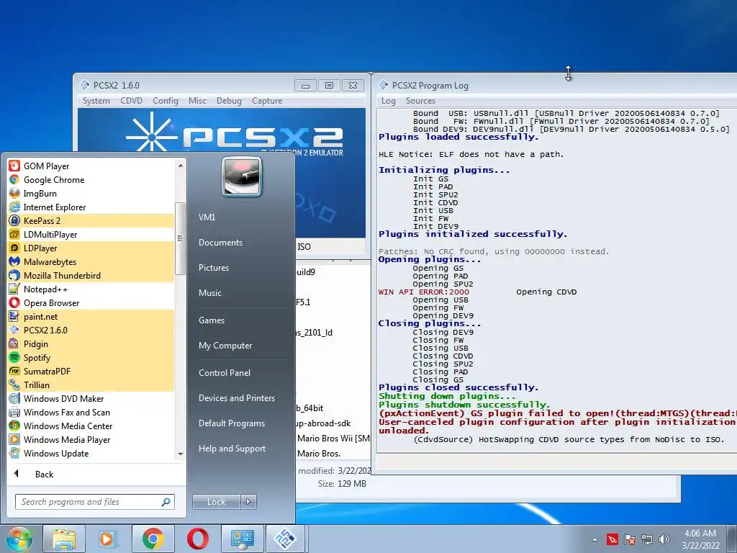Open Chrome from the taskbar
Screen dimensions: 737x553
[153, 539]
